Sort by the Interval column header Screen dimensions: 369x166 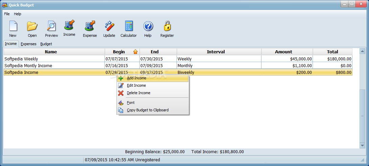point(219,52)
